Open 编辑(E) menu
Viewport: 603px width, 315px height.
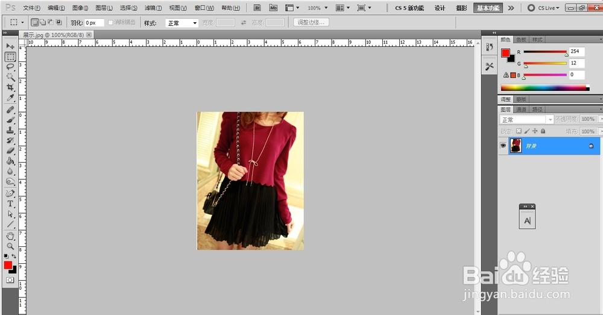point(56,8)
